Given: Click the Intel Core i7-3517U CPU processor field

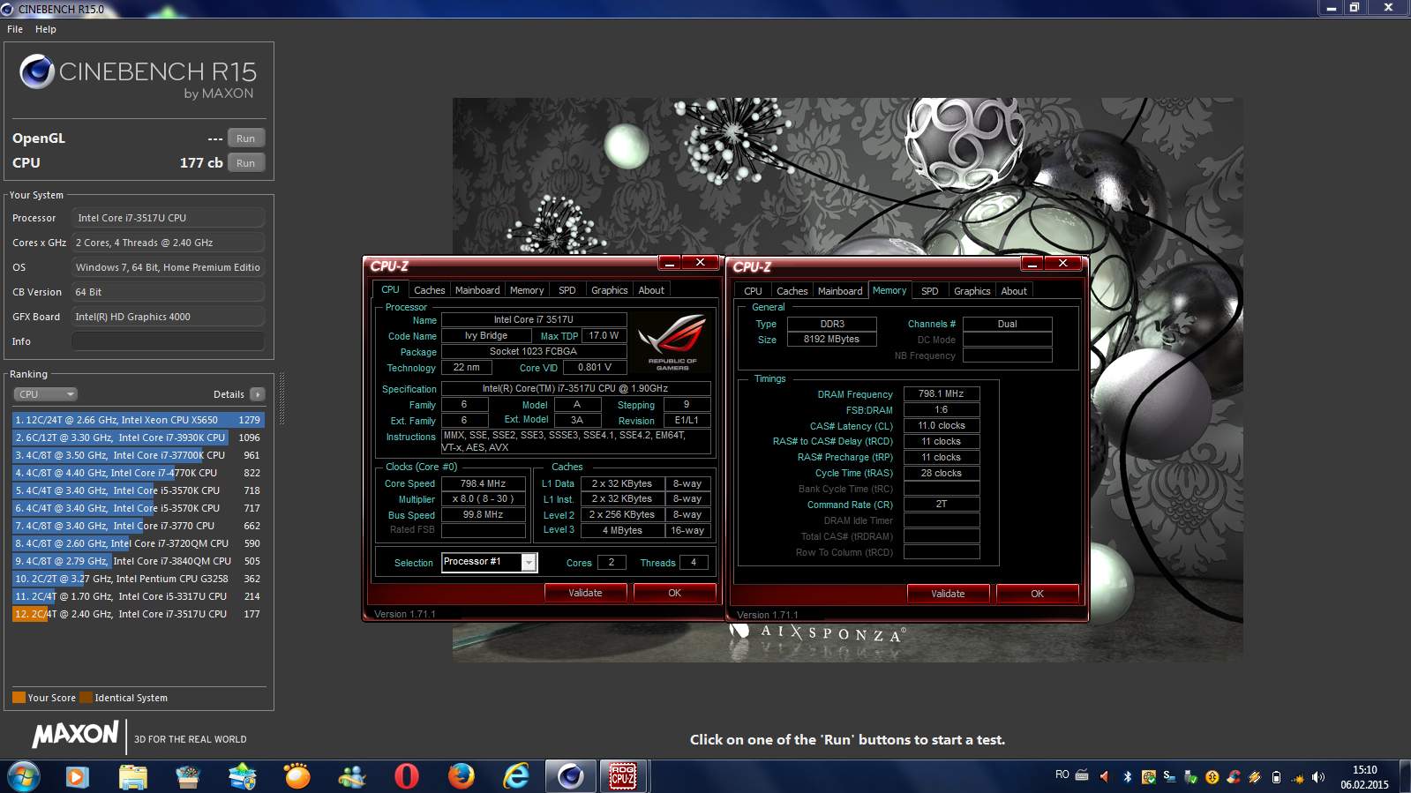Looking at the screenshot, I should 168,218.
